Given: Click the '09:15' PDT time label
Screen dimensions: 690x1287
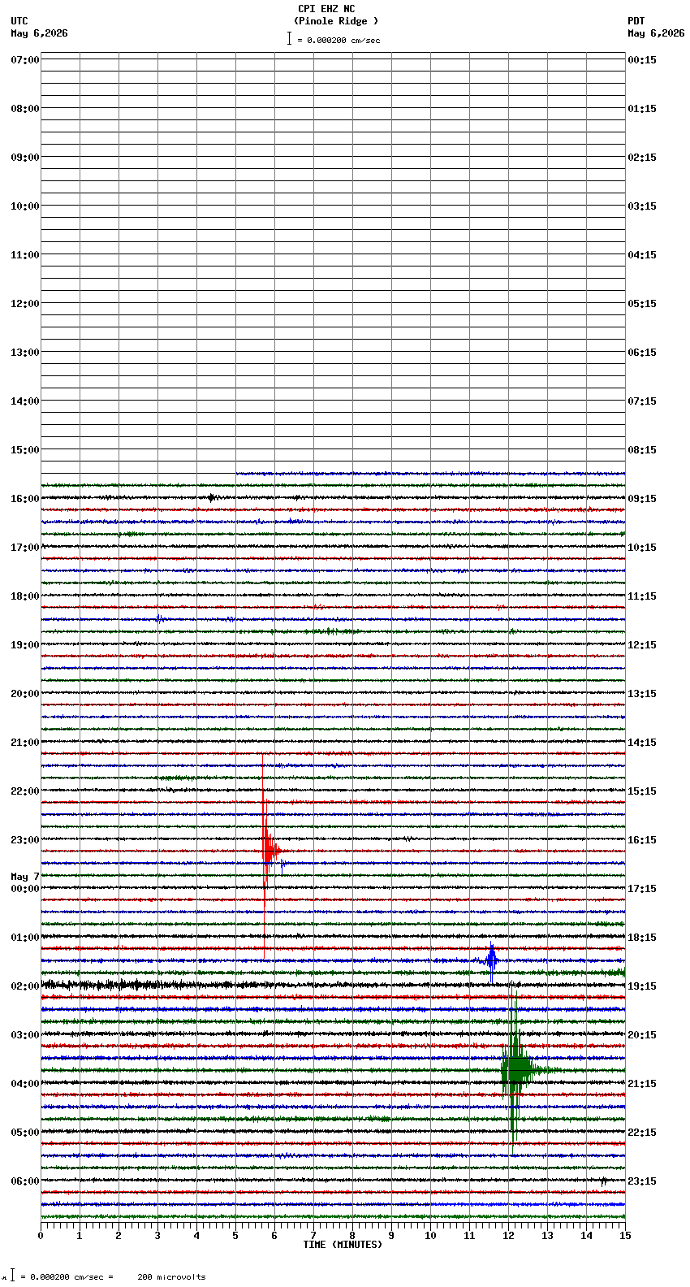Looking at the screenshot, I should point(642,499).
